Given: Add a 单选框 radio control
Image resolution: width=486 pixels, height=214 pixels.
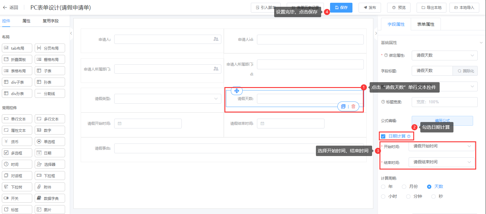Looking at the screenshot, I should click(50, 142).
